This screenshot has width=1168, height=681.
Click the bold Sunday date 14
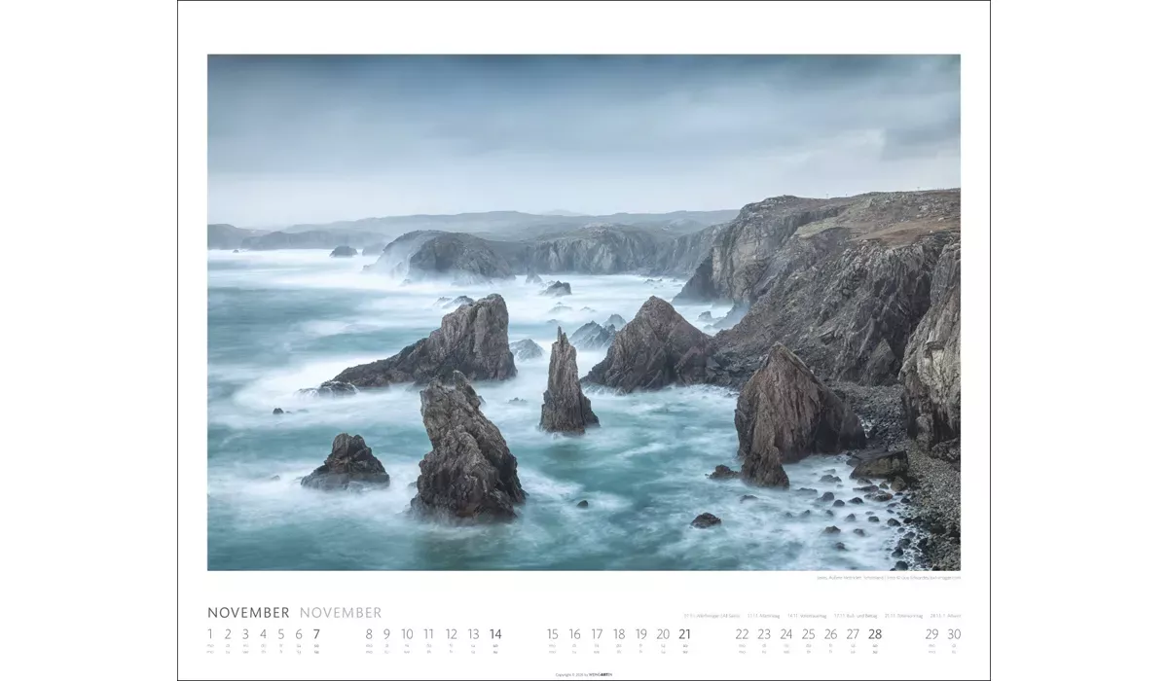(495, 634)
